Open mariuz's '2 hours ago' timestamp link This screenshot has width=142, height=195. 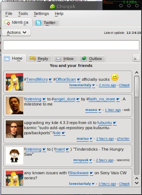coord(105,139)
